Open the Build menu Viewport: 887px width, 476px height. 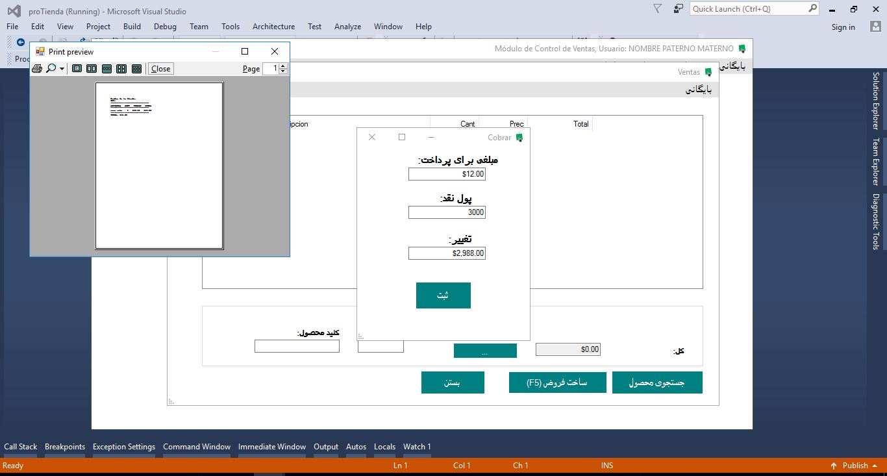coord(132,27)
